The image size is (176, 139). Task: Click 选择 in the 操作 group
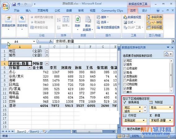coord(102,22)
